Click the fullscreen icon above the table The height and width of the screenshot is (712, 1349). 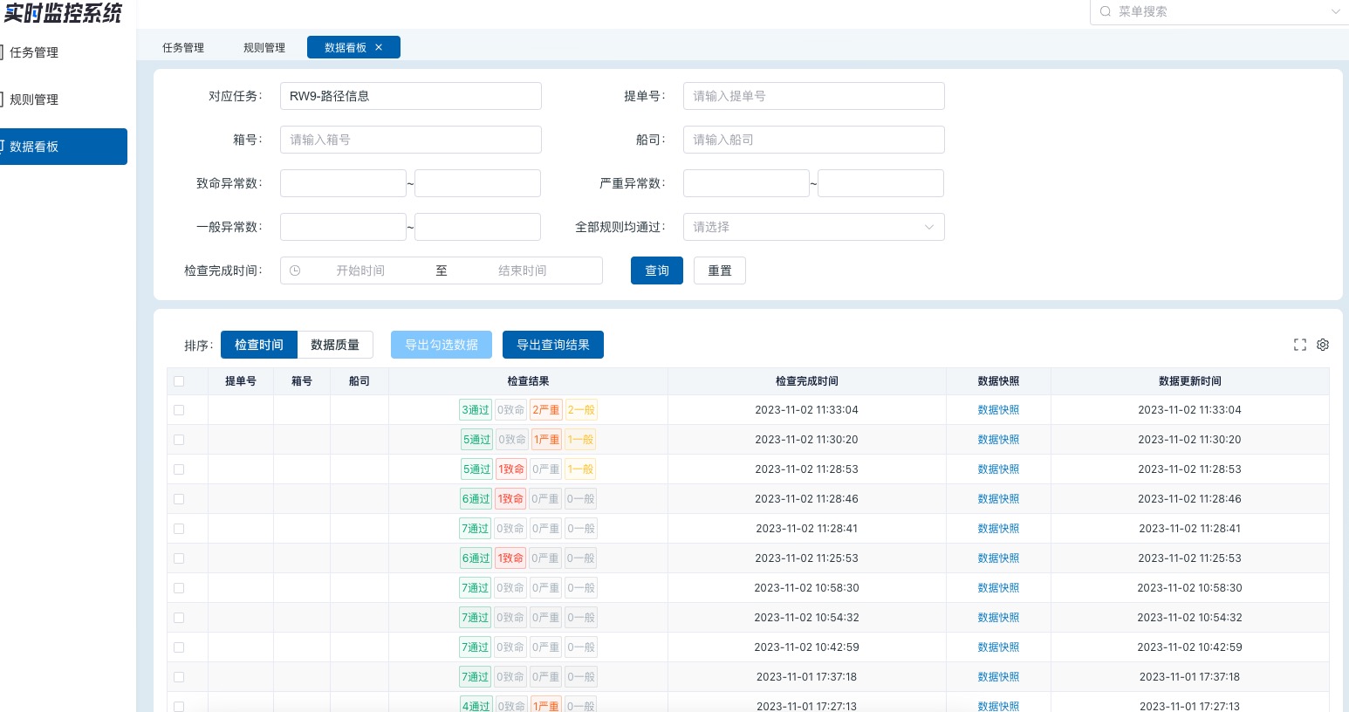pos(1300,345)
